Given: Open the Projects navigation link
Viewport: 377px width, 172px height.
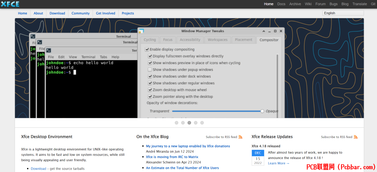Looking at the screenshot, I should coord(128,13).
